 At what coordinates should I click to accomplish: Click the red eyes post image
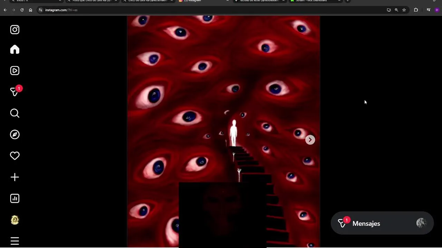click(223, 132)
